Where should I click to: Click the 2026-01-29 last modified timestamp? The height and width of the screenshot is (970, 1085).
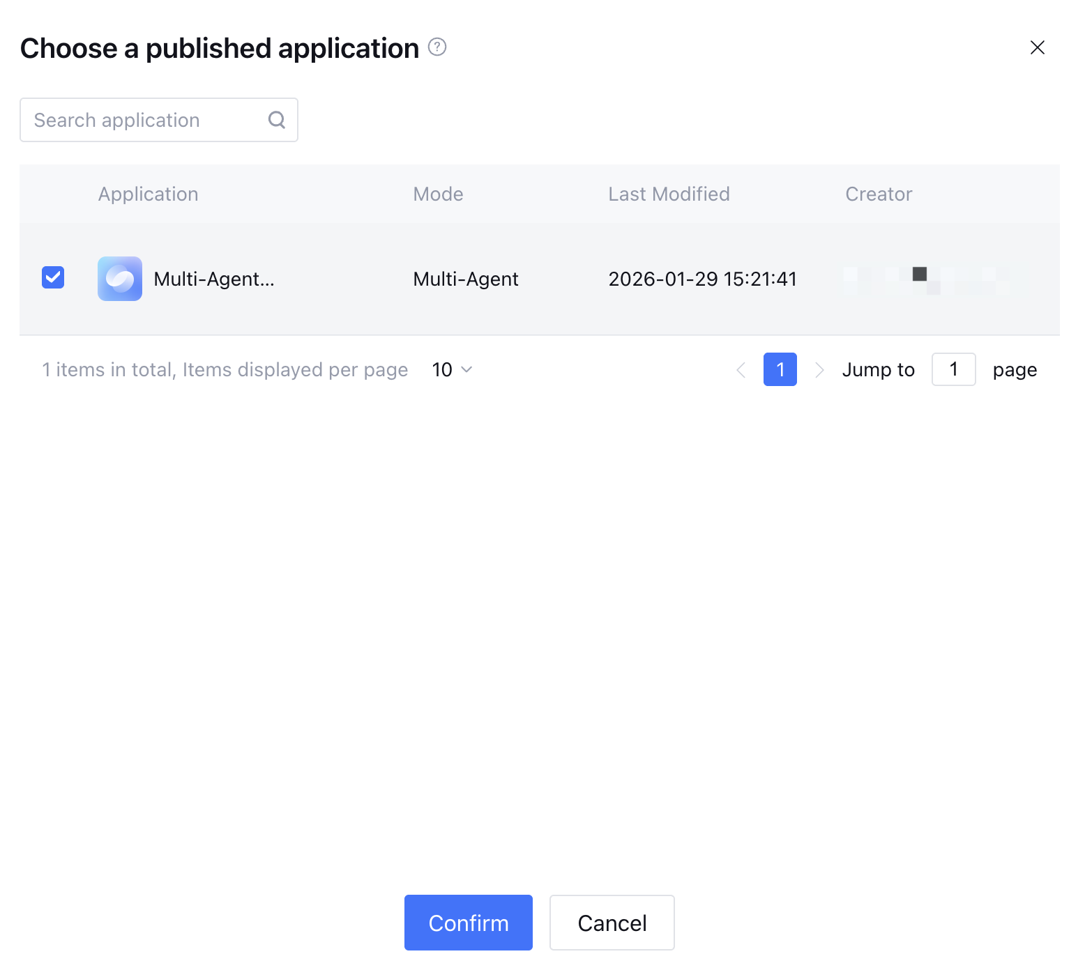tap(702, 279)
